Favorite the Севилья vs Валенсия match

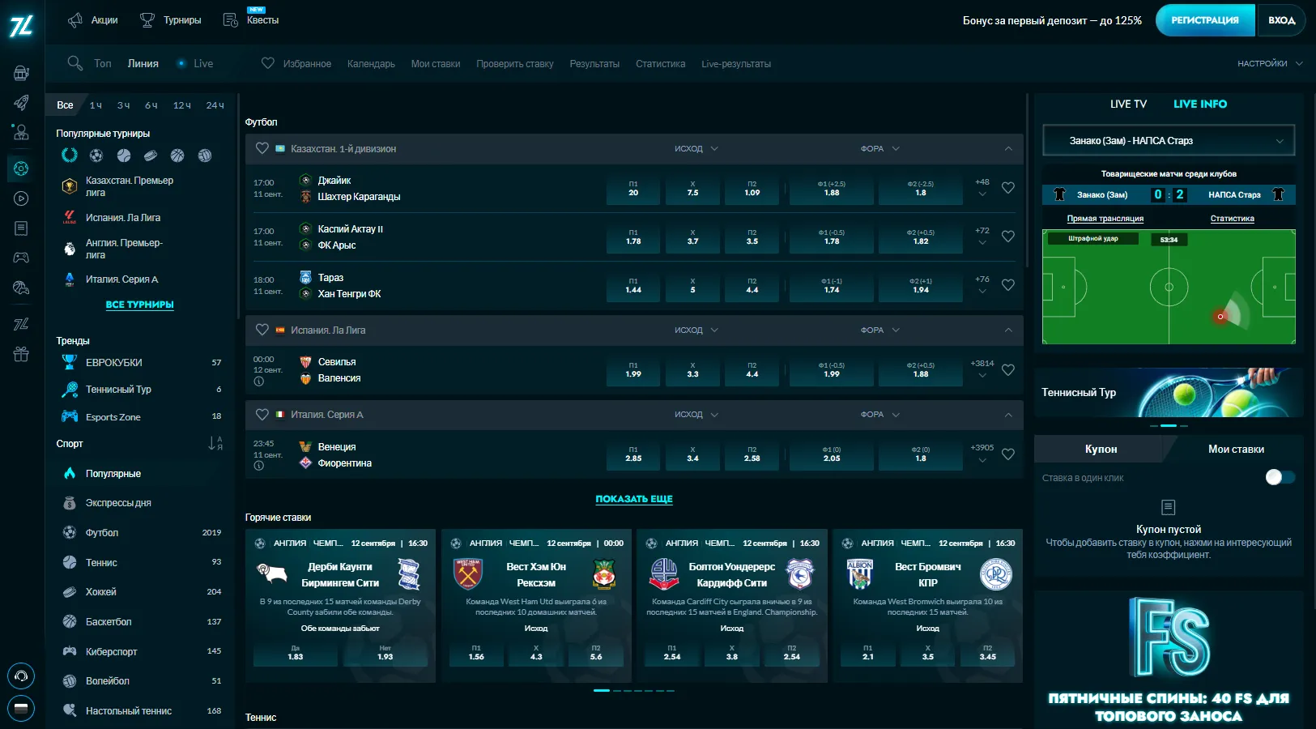[x=1008, y=369]
